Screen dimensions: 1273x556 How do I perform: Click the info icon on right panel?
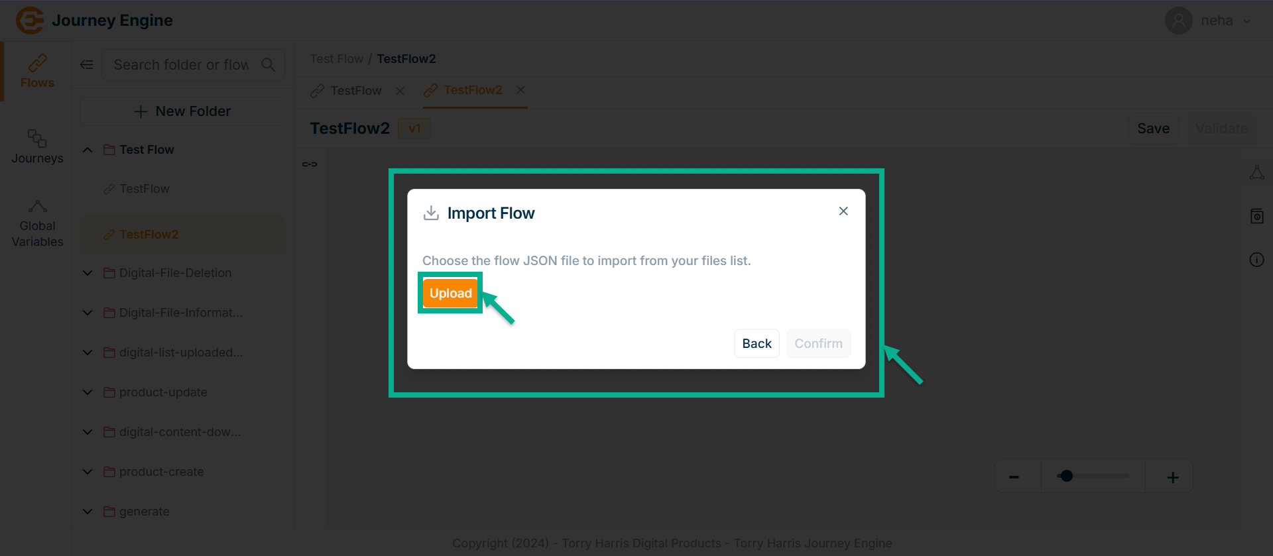pyautogui.click(x=1256, y=260)
